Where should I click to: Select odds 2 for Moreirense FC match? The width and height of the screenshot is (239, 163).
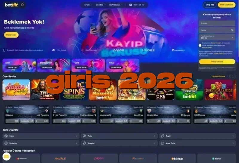136,121
